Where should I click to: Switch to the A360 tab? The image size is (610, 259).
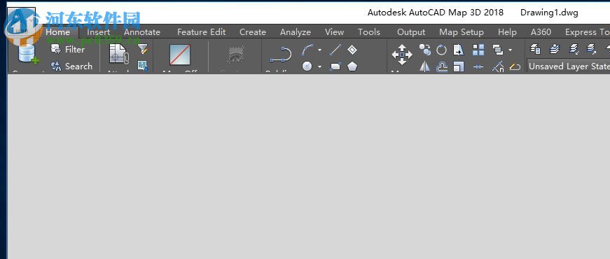point(541,32)
